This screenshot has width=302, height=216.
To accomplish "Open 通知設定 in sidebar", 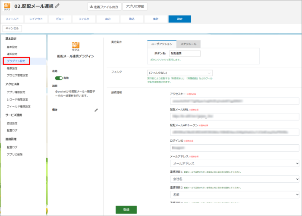I will point(12,54).
